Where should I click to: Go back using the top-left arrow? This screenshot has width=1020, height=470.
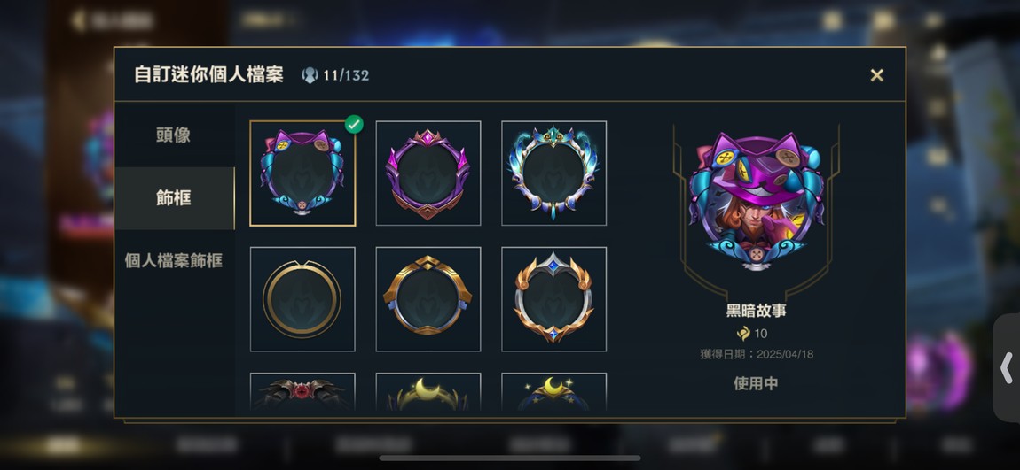[78, 20]
